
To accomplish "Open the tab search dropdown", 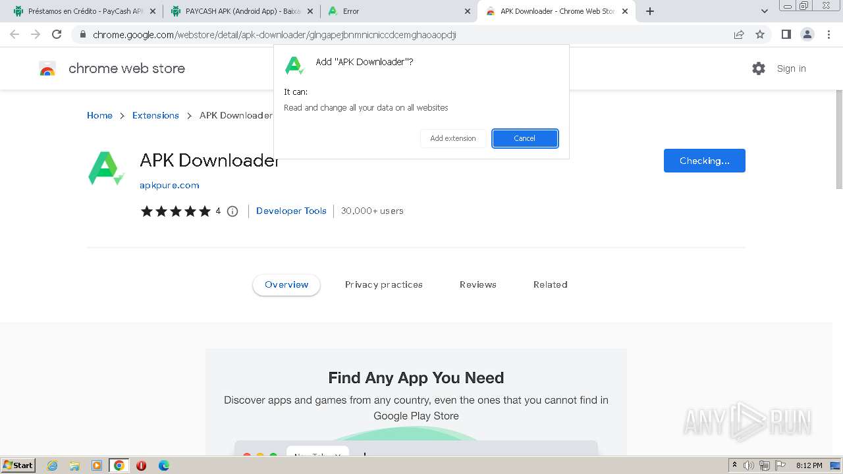I will pyautogui.click(x=764, y=11).
